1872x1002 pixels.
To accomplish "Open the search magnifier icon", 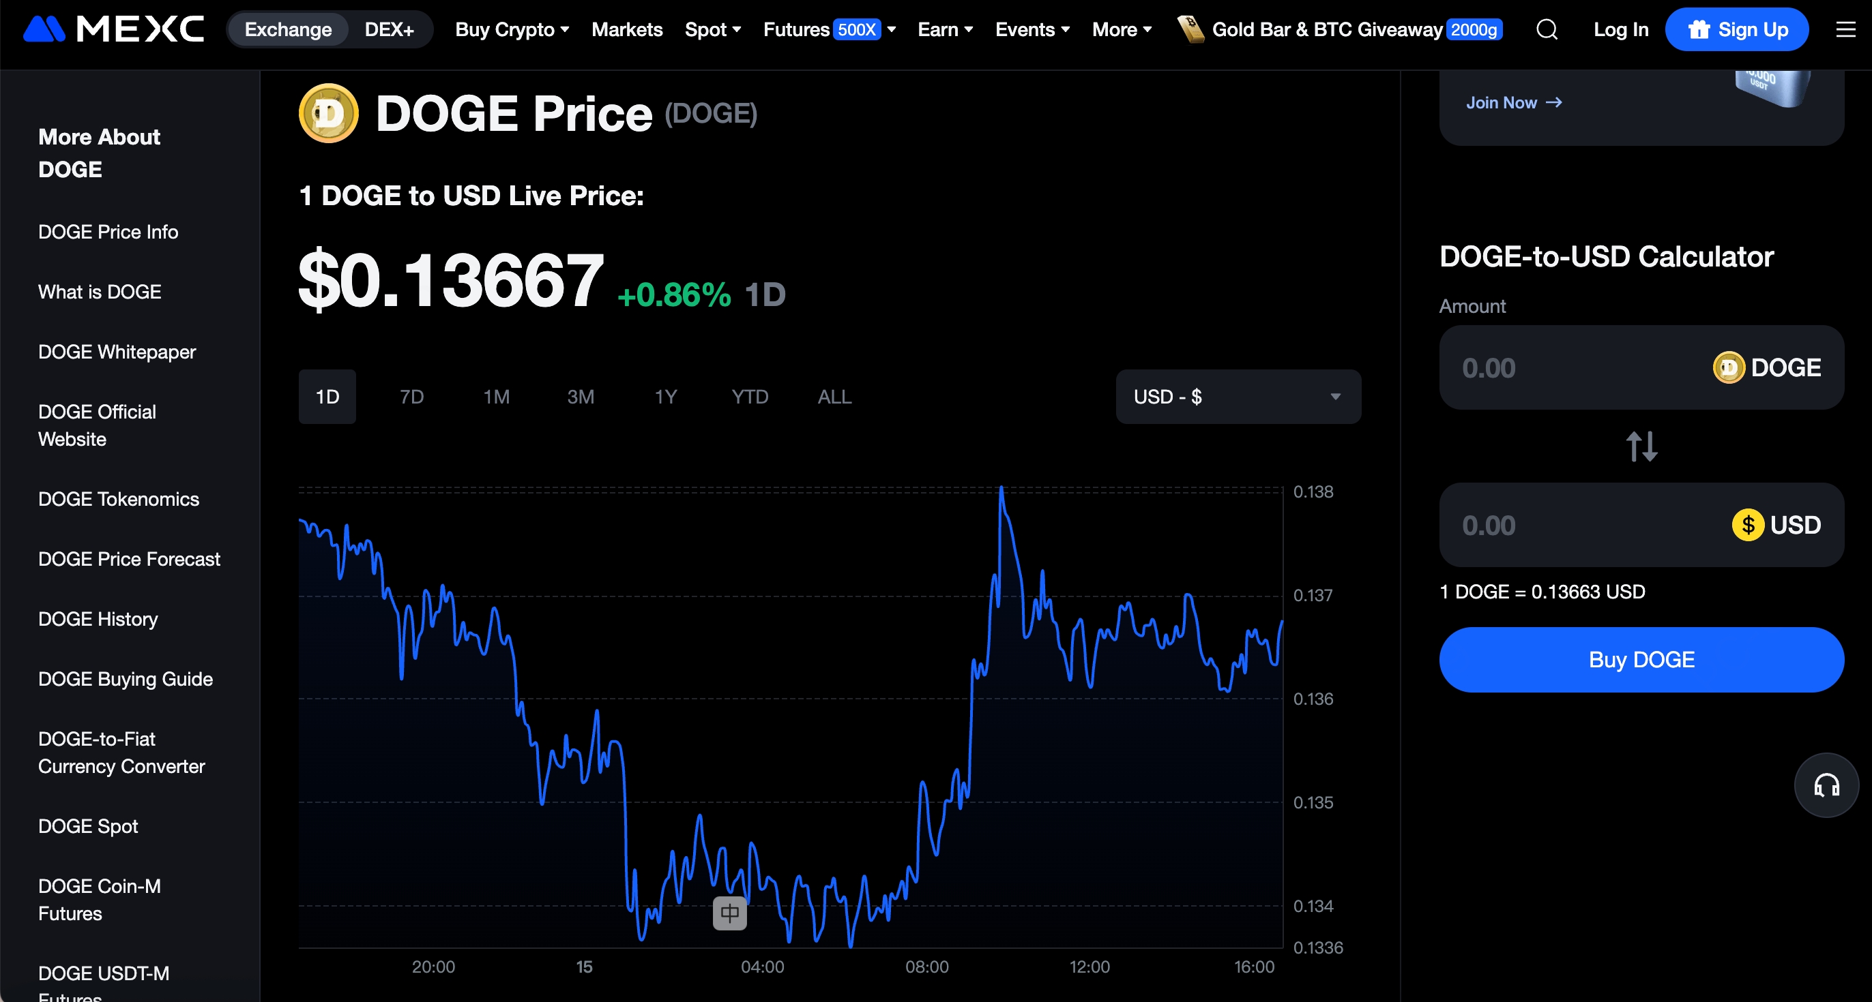I will point(1547,30).
